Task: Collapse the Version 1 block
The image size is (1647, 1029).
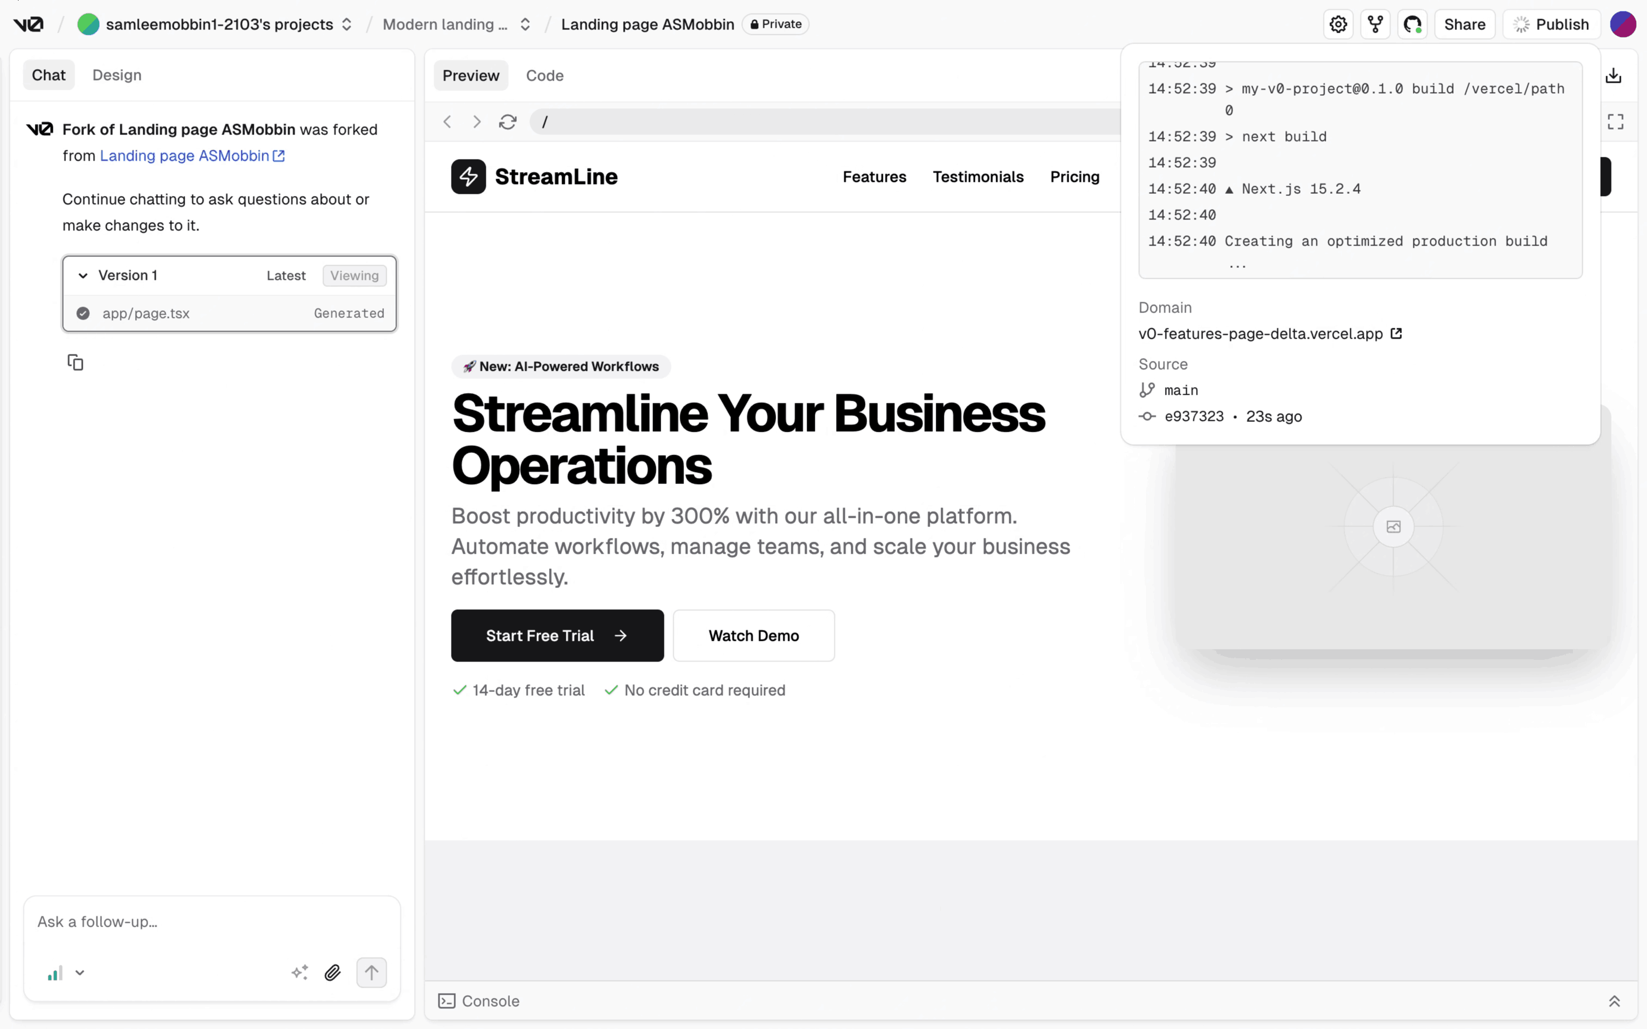Action: click(83, 275)
